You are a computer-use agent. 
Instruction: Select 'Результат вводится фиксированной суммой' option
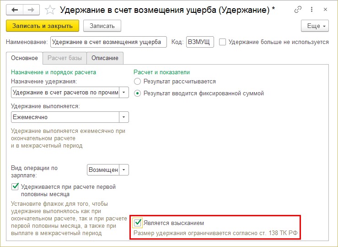tap(138, 93)
